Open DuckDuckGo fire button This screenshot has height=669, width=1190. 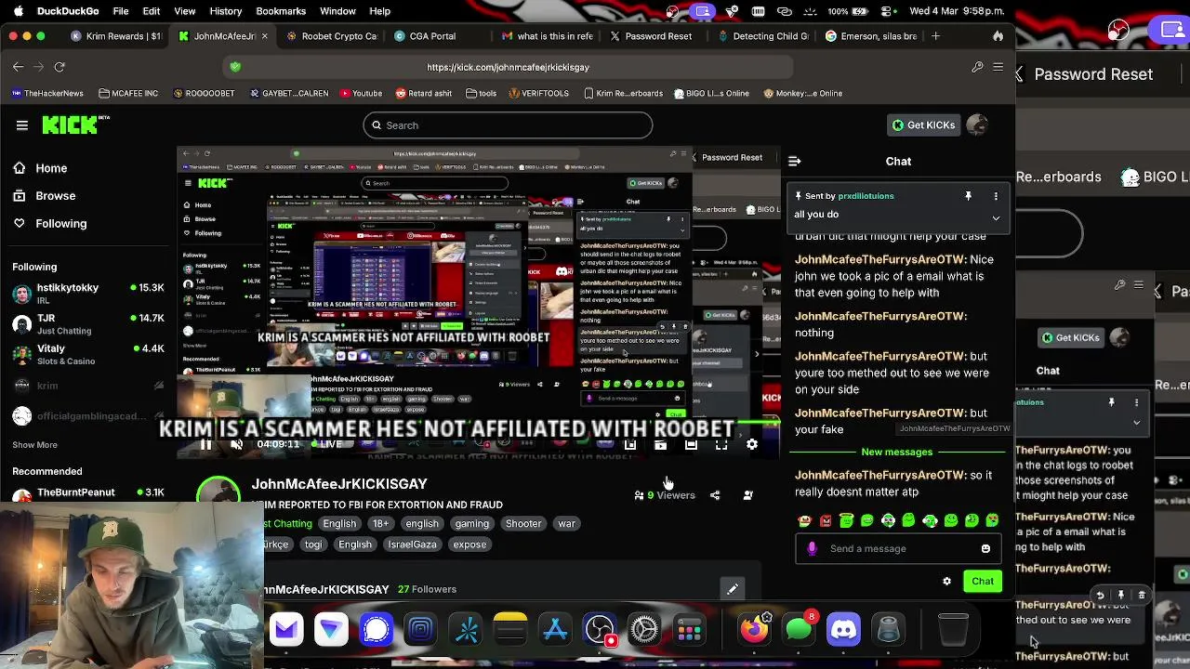998,36
